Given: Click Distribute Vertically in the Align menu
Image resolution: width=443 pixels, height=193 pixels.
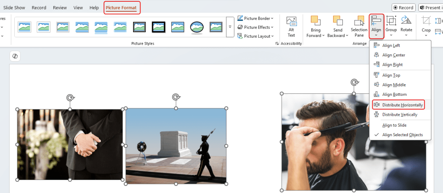Looking at the screenshot, I should click(399, 115).
